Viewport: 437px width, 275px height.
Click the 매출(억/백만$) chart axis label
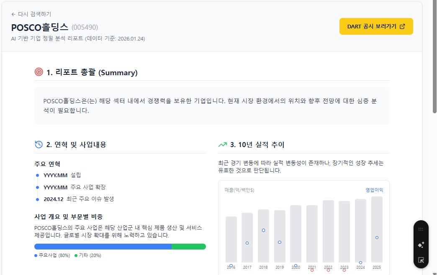coord(239,190)
